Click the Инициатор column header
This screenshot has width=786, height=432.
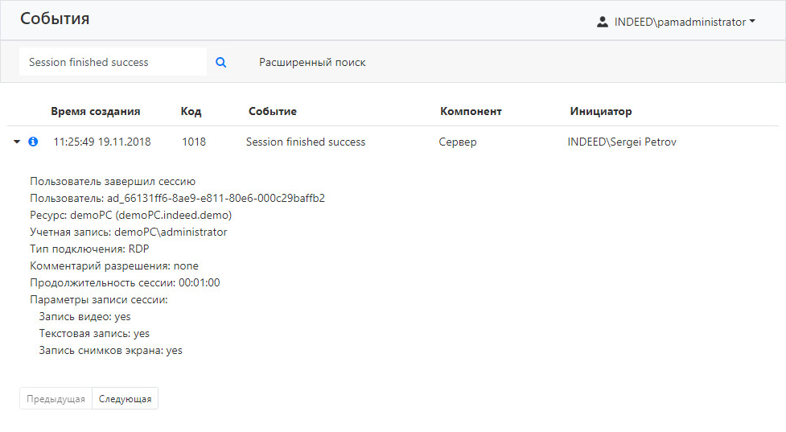[x=601, y=111]
